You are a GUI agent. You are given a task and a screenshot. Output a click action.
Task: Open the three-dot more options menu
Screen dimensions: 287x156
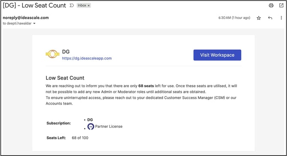281,18
